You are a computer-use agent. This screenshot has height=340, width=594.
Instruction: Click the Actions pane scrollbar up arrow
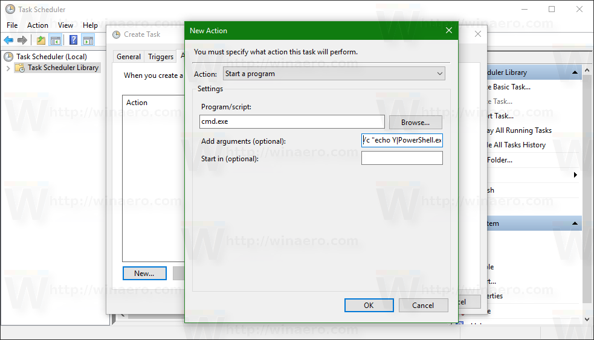point(587,70)
